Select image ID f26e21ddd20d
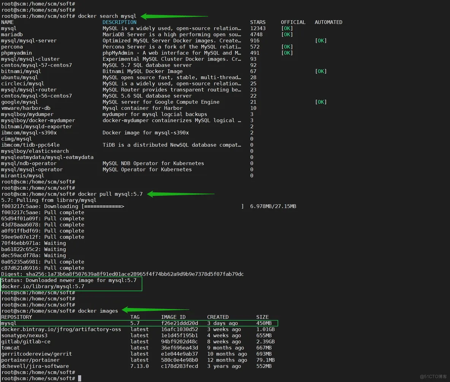Viewport: 450px width, 382px height. click(x=179, y=323)
